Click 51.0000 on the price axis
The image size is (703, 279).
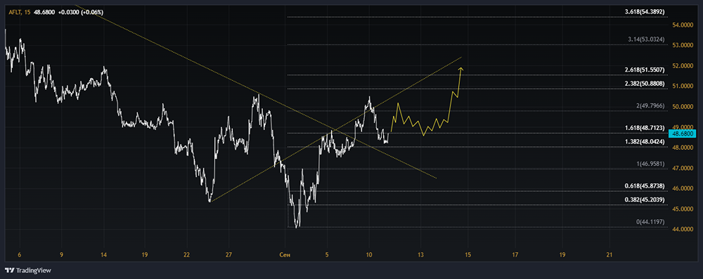click(x=683, y=86)
